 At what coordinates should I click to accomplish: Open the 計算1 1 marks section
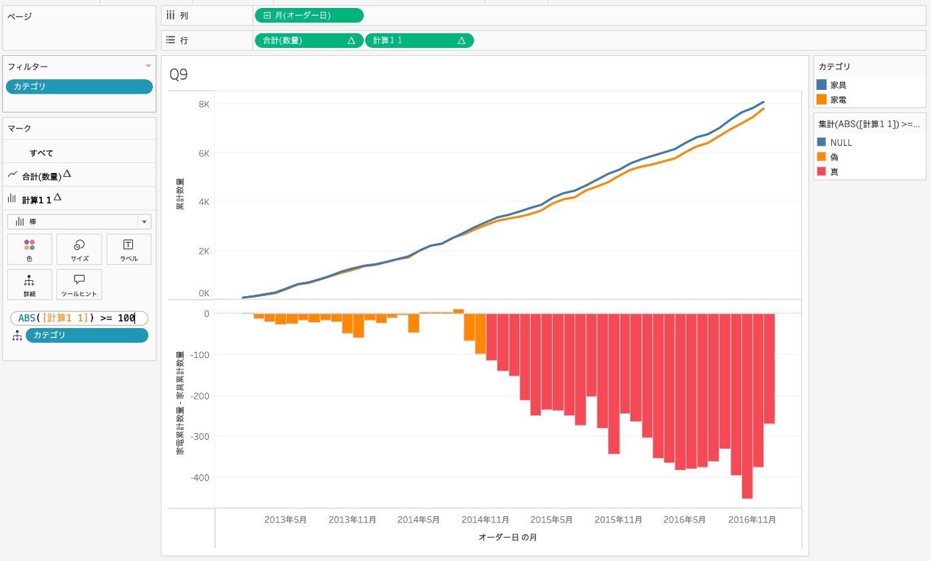(x=79, y=198)
